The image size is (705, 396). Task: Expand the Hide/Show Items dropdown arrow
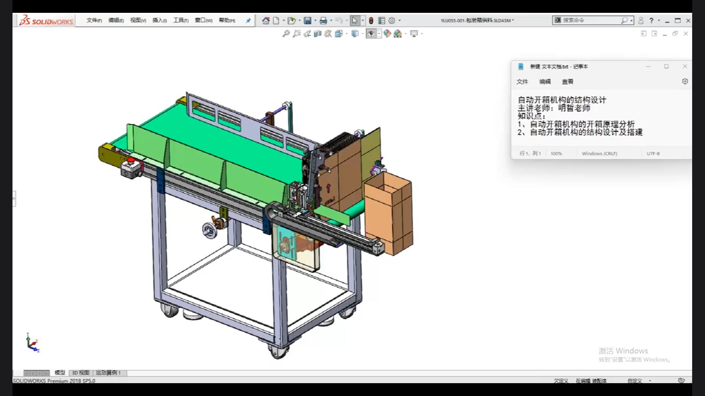[x=379, y=34]
